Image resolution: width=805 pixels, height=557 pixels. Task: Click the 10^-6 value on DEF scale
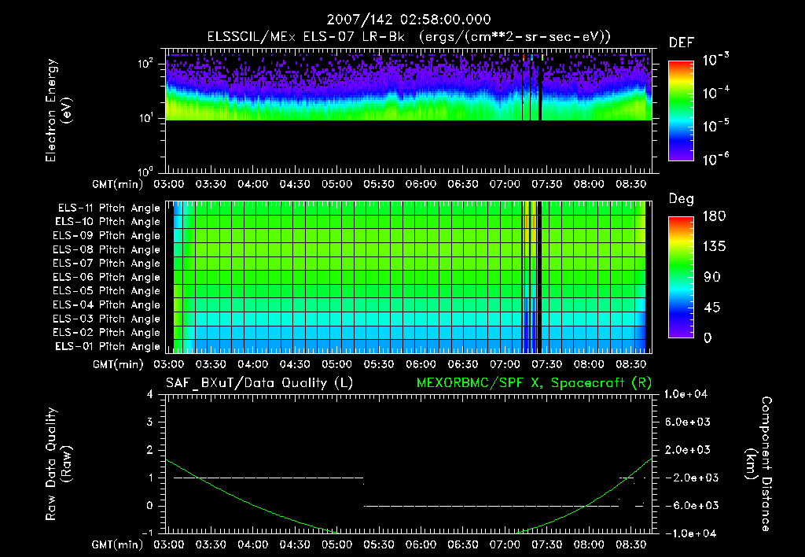tap(715, 159)
